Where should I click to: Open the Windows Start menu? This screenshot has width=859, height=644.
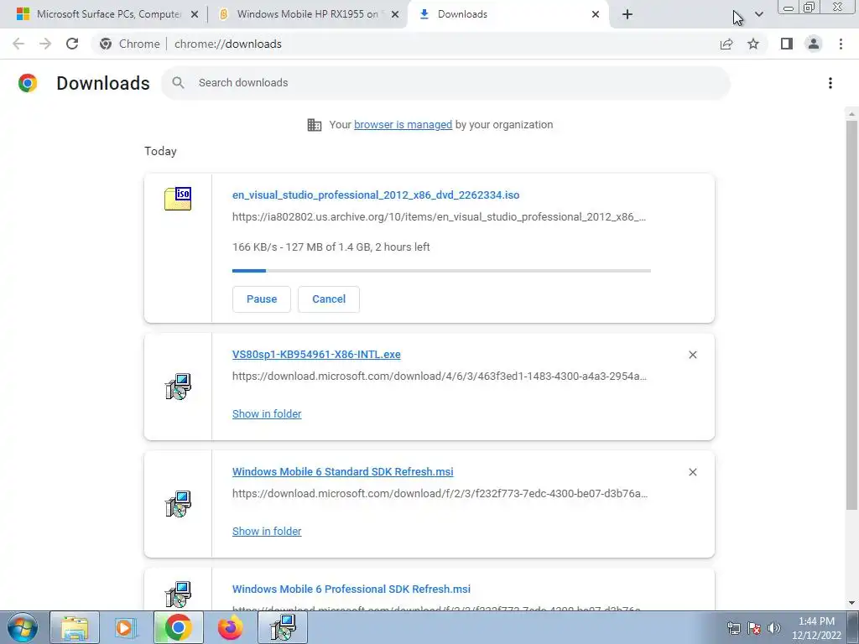click(x=23, y=628)
